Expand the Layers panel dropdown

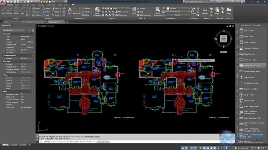tap(111, 18)
